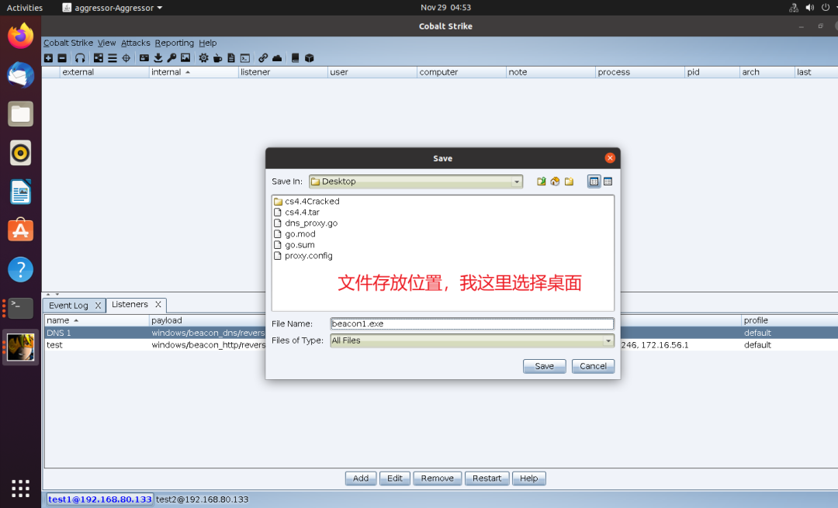Switch Save dialog to Details view

[x=608, y=181]
